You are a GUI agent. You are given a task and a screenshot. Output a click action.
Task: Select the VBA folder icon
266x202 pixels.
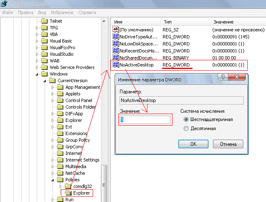click(45, 34)
